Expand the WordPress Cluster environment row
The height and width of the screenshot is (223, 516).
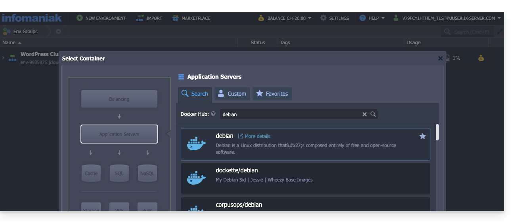4,58
